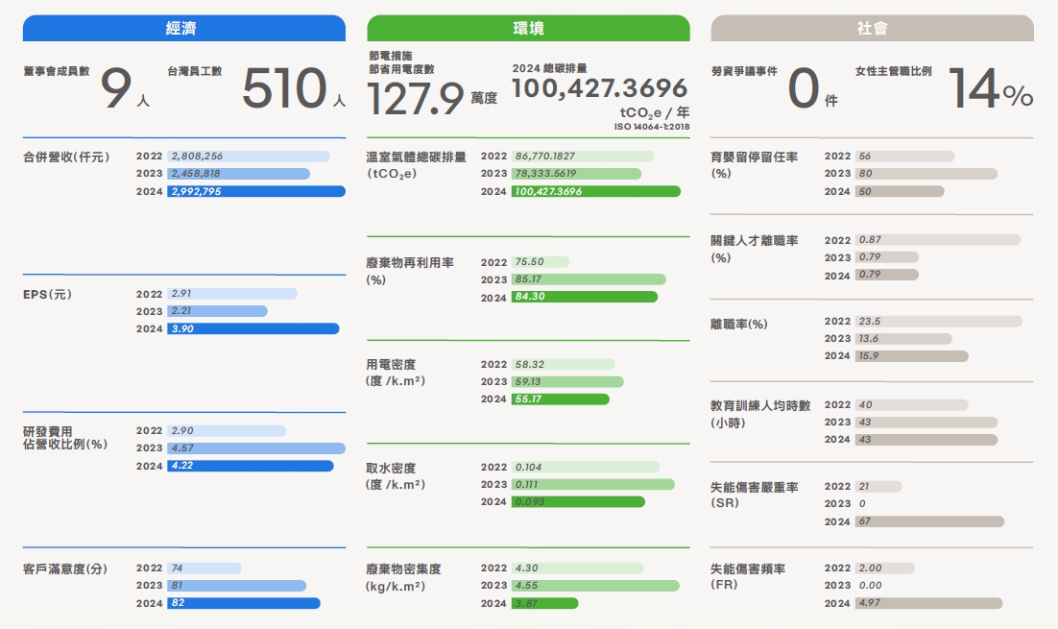Screen dimensions: 1058x629
Task: Click the 2023 取水密度 bar 0.111
Action: (592, 485)
